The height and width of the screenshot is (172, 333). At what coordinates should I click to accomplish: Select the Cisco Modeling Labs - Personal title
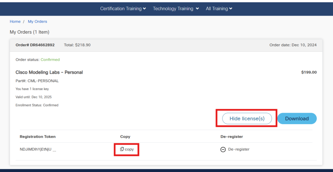coord(49,72)
